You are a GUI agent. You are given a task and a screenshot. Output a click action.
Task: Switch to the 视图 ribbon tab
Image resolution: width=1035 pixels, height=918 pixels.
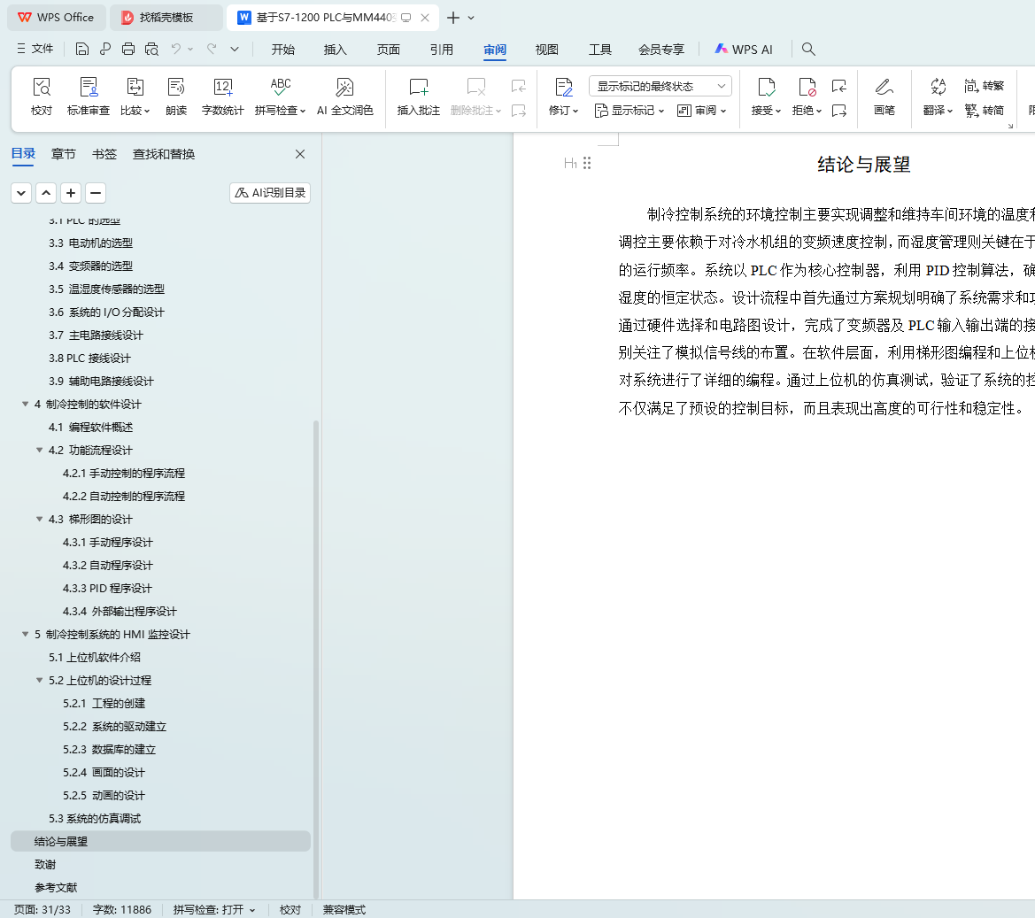(x=546, y=50)
